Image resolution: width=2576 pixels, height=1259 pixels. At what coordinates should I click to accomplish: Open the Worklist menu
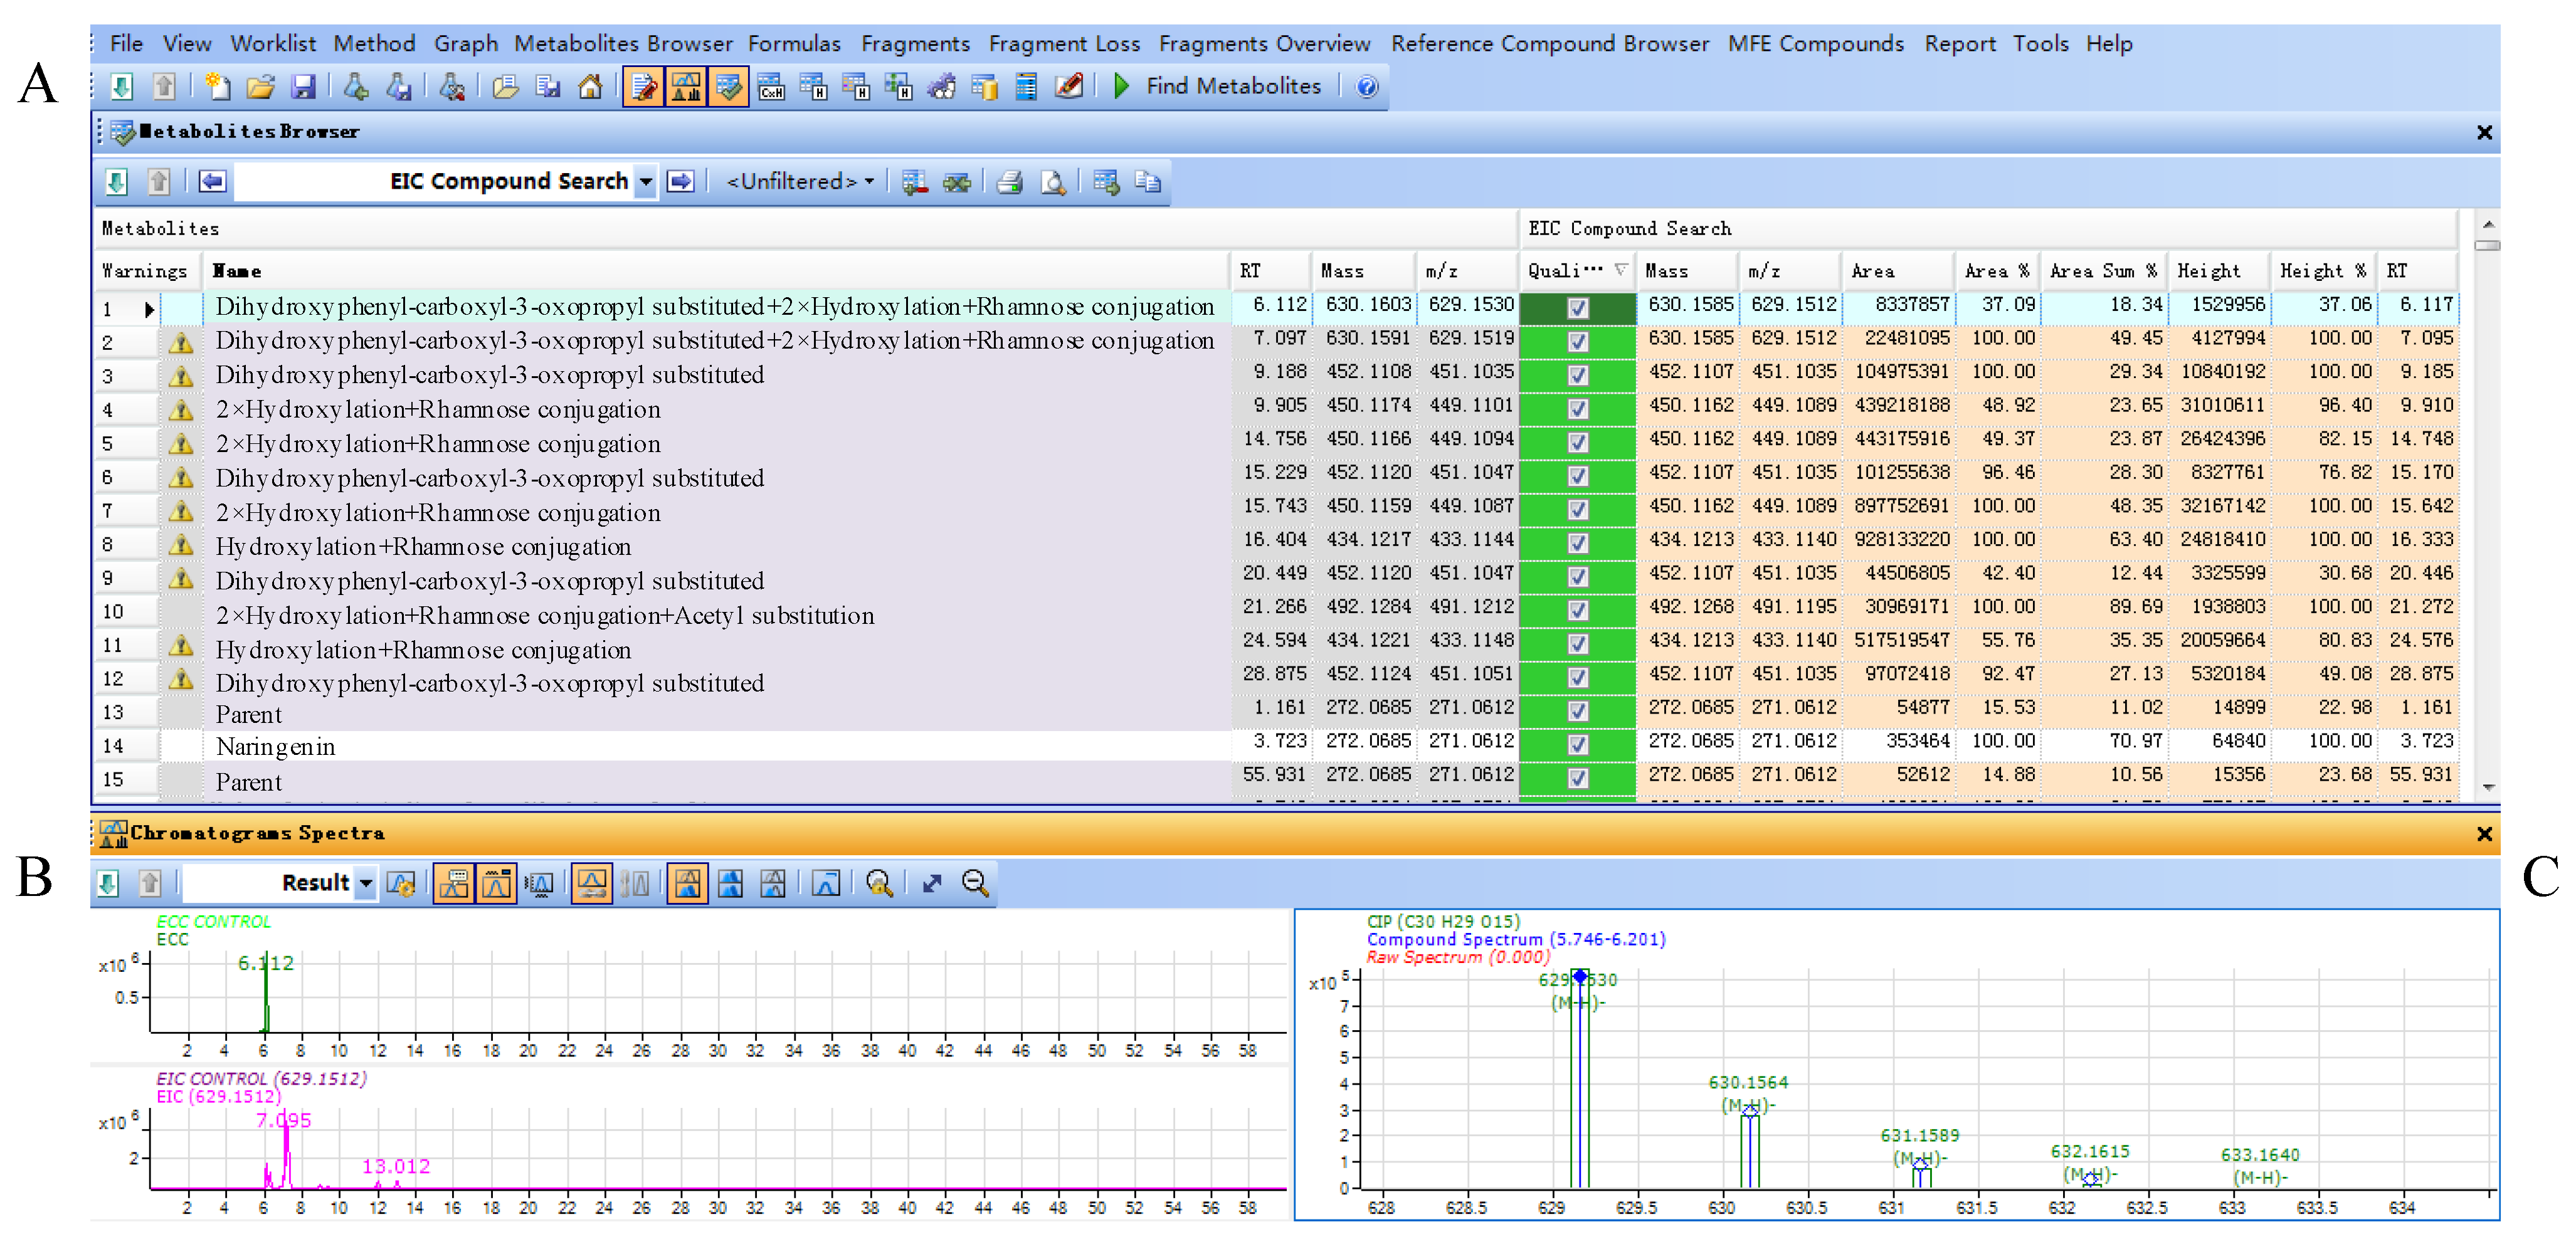[273, 44]
